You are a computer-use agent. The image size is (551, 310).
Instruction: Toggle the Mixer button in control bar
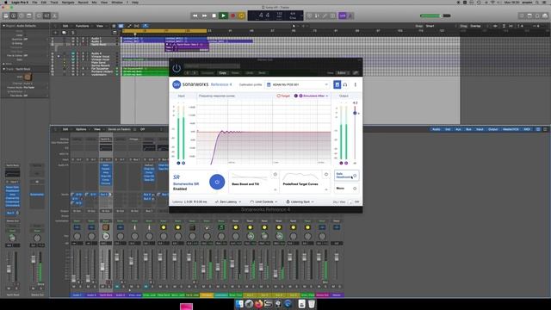point(46,15)
